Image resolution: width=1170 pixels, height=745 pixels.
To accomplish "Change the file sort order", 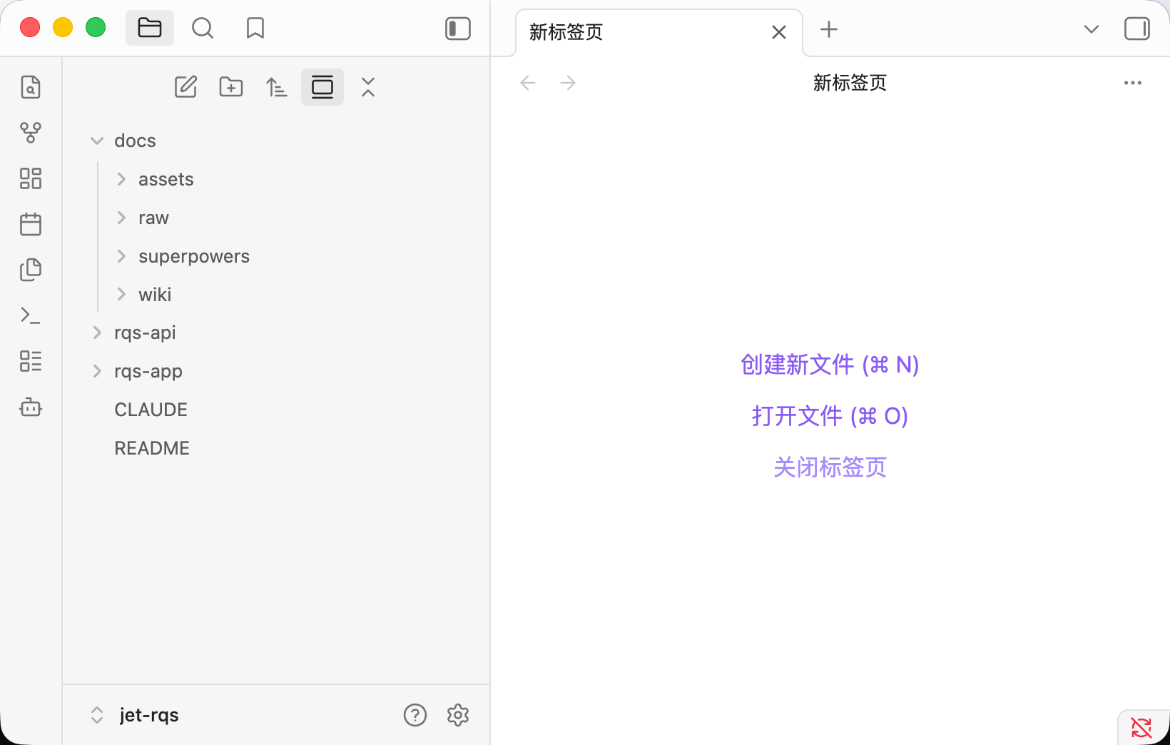I will 277,87.
